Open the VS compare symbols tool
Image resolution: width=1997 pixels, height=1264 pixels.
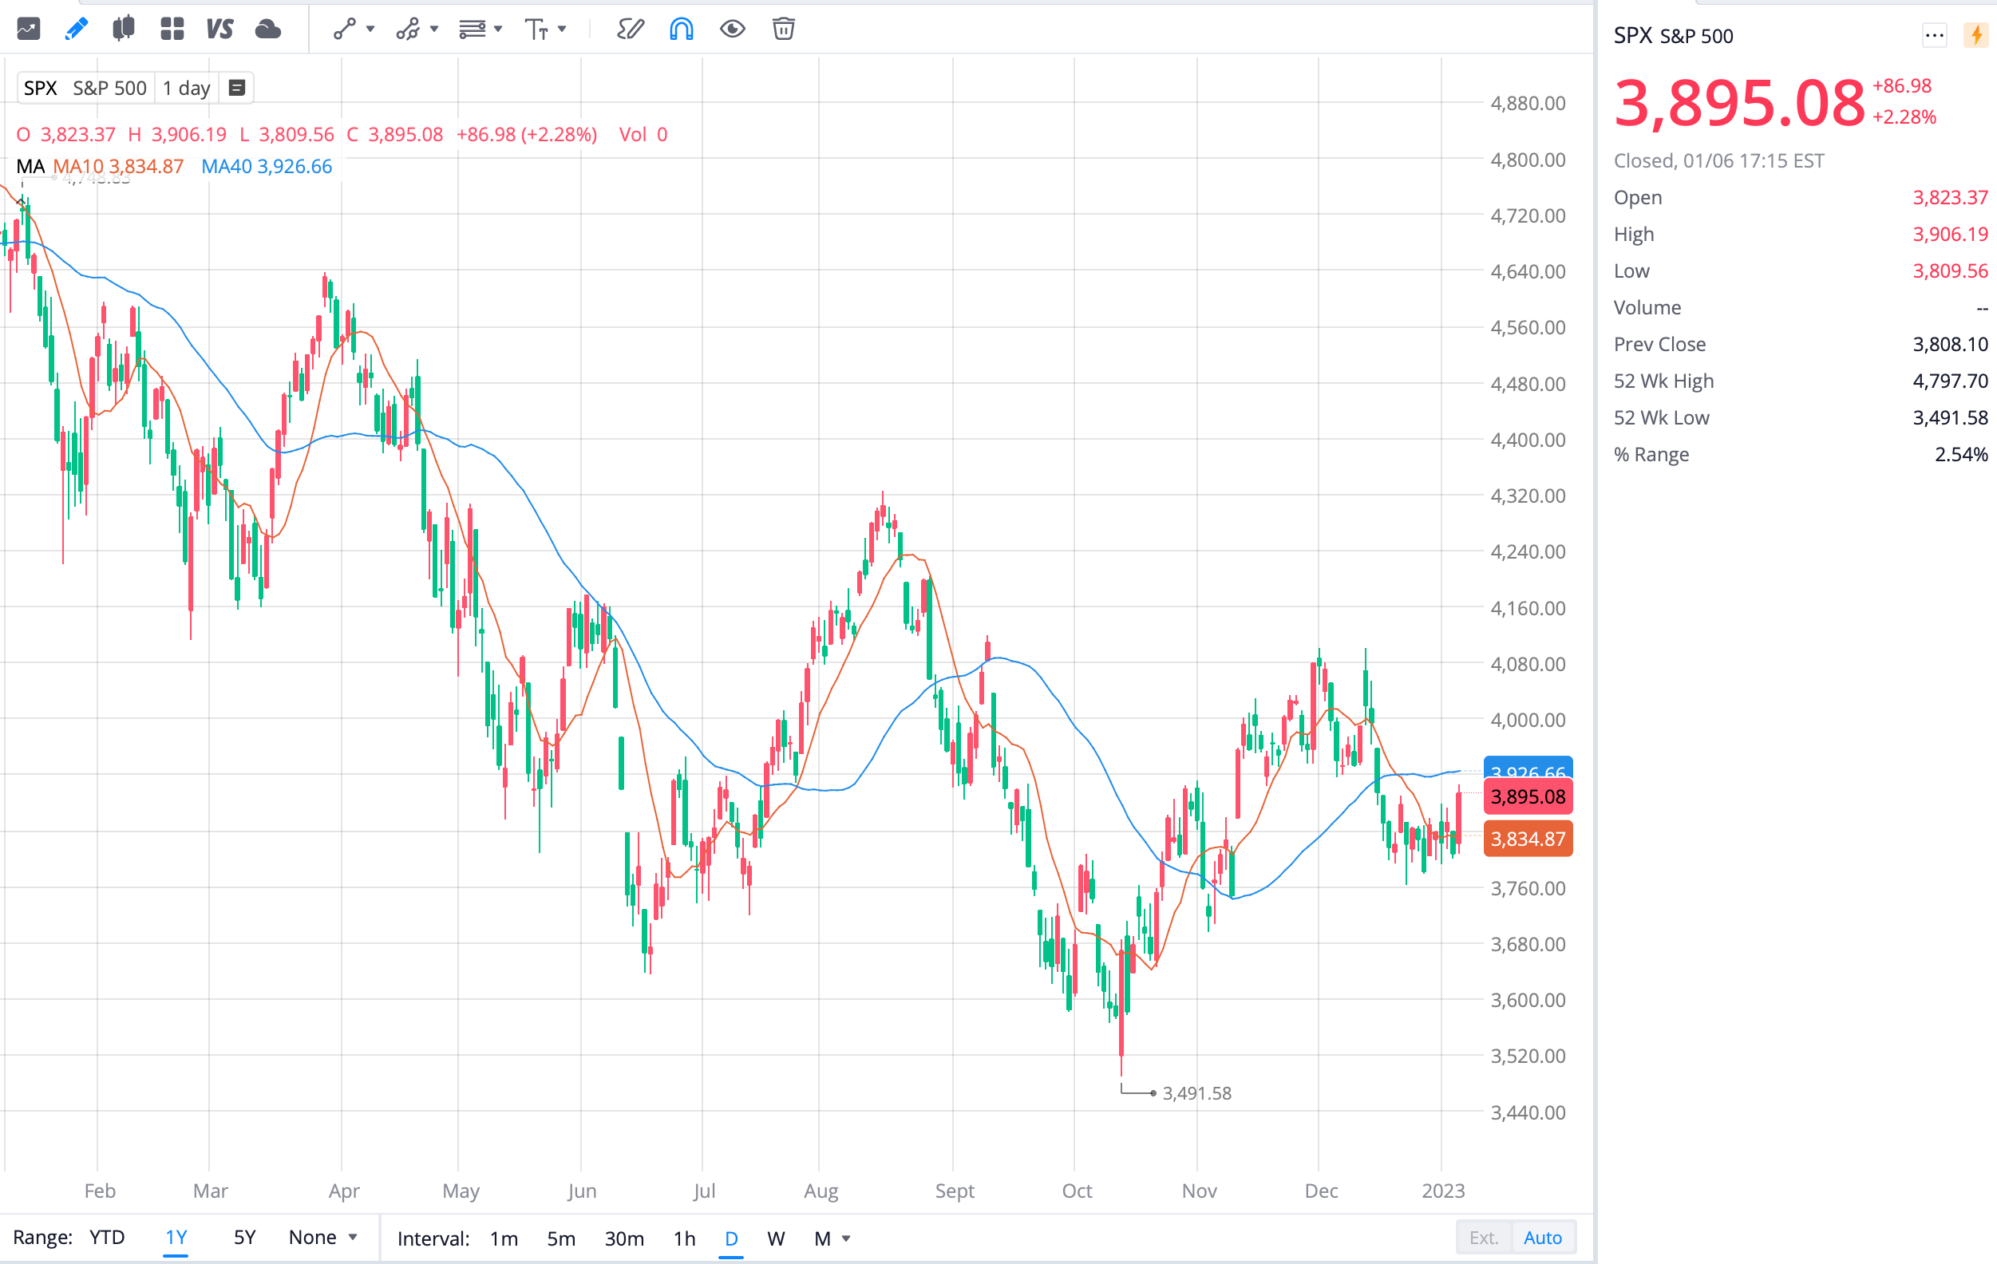click(x=219, y=30)
